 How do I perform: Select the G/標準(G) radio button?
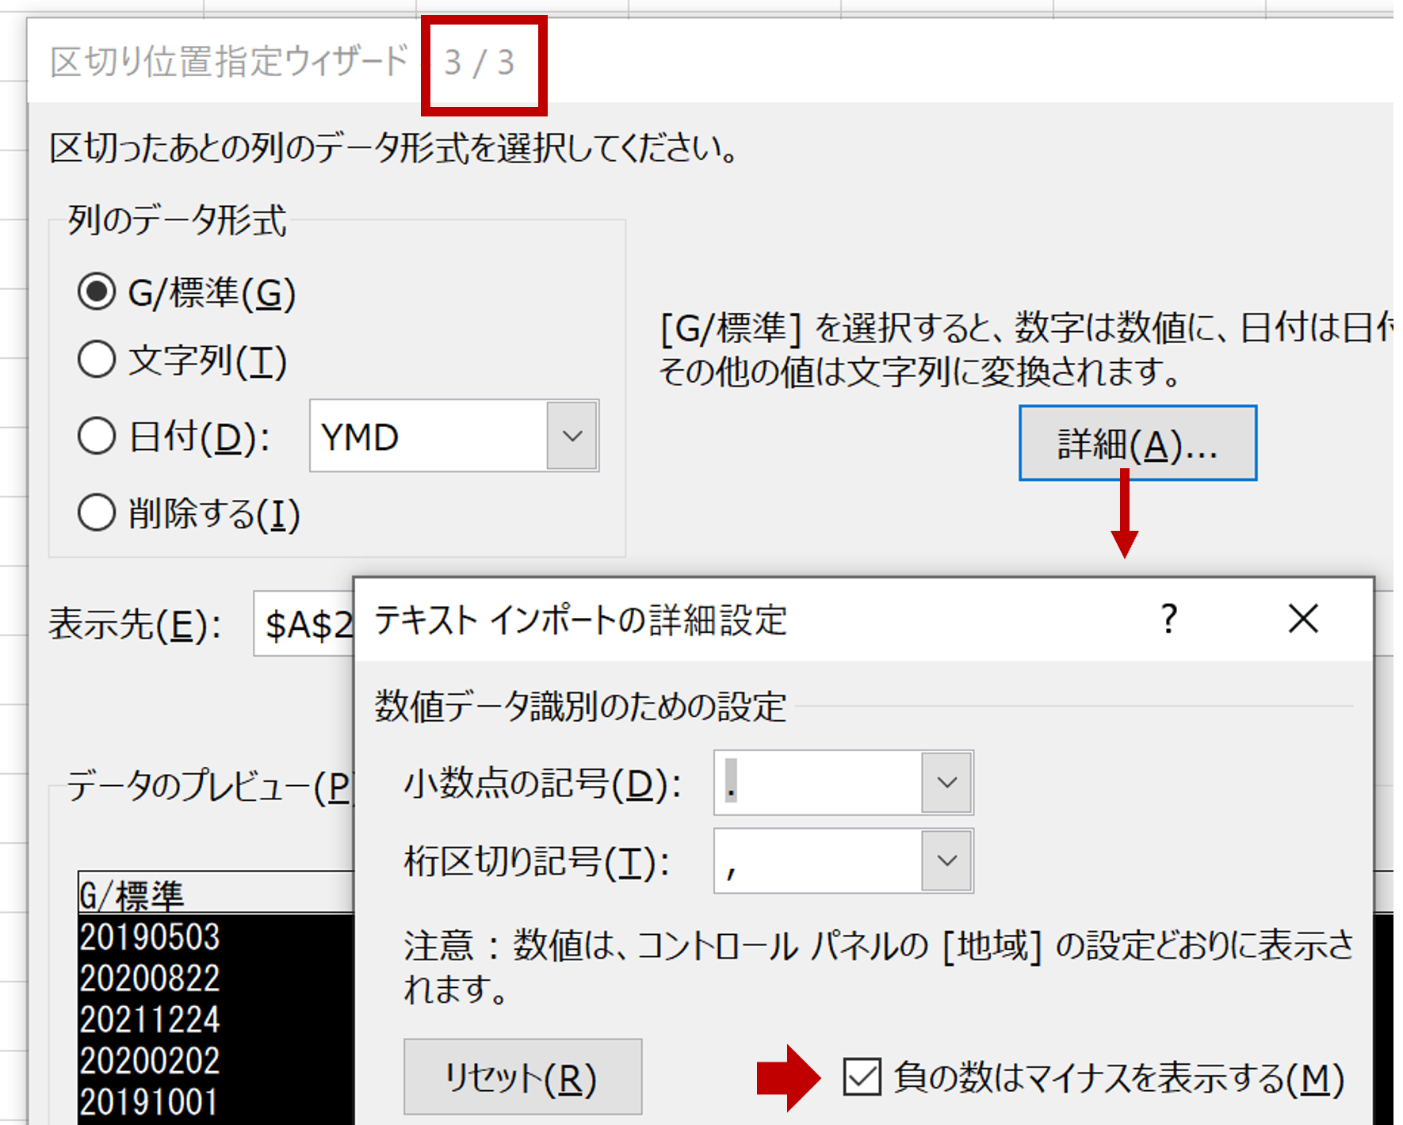point(97,292)
